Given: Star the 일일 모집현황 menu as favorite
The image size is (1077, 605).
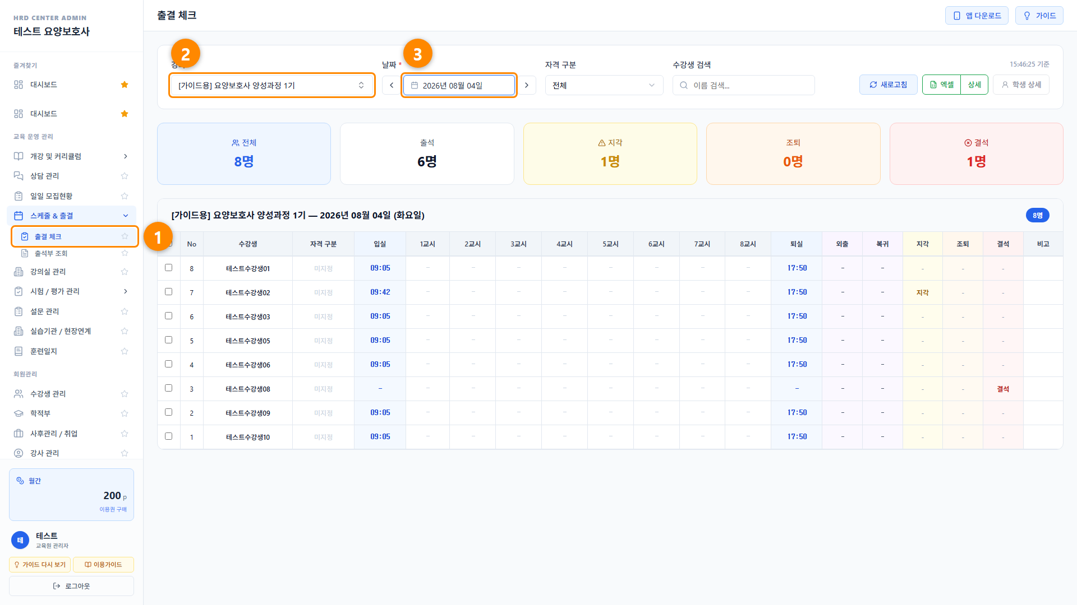Looking at the screenshot, I should (x=125, y=196).
